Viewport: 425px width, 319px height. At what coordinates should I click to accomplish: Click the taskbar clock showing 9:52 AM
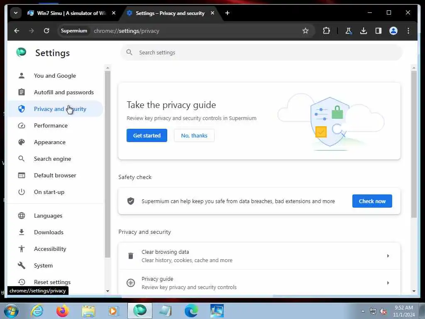404,311
